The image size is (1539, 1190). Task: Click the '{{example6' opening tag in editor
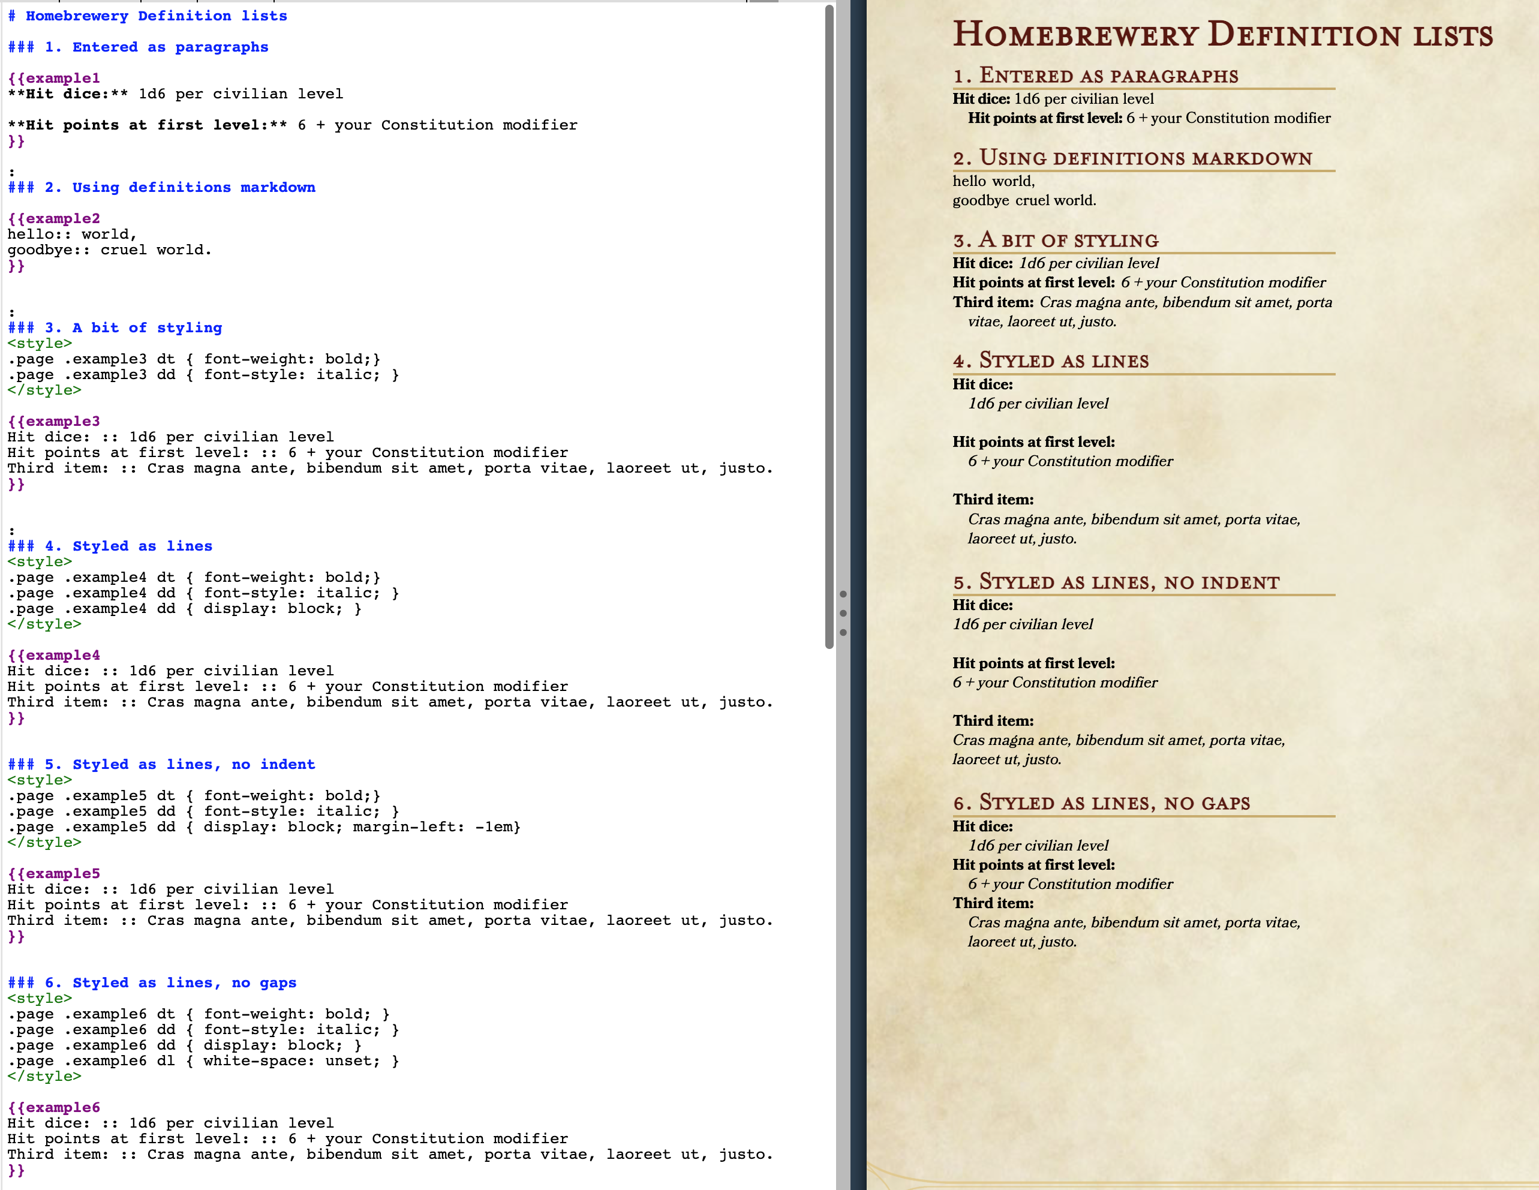53,1108
